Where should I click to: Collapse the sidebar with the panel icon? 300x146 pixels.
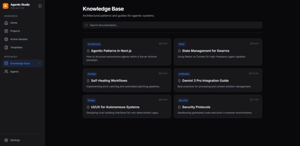click(x=40, y=6)
